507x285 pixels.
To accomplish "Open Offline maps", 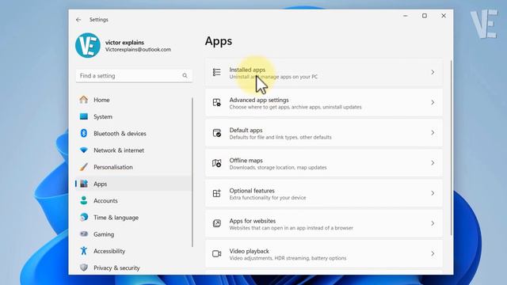I will (x=324, y=163).
